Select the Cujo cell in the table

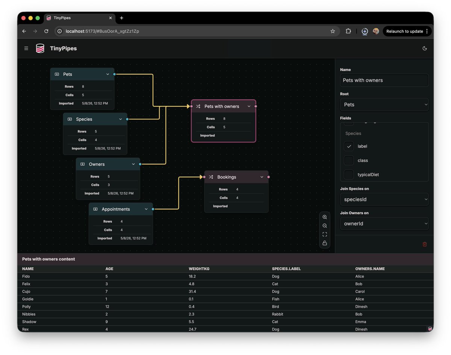[26, 292]
